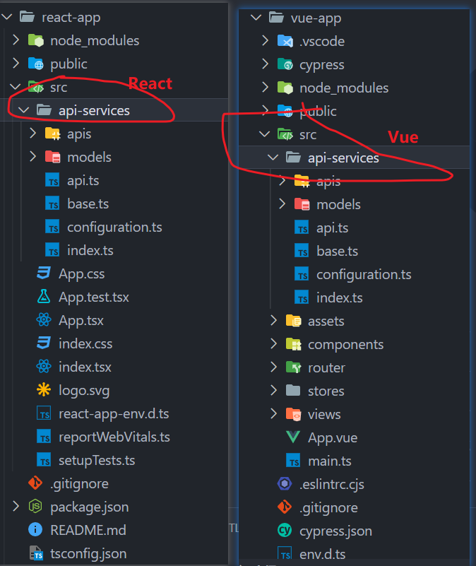Open the views folder in vue-app
This screenshot has width=476, height=566.
pyautogui.click(x=323, y=414)
